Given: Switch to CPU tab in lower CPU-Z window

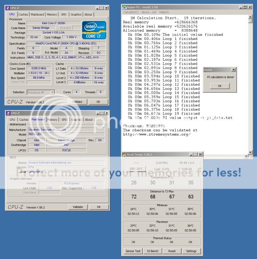Looking at the screenshot, I should tap(12, 120).
